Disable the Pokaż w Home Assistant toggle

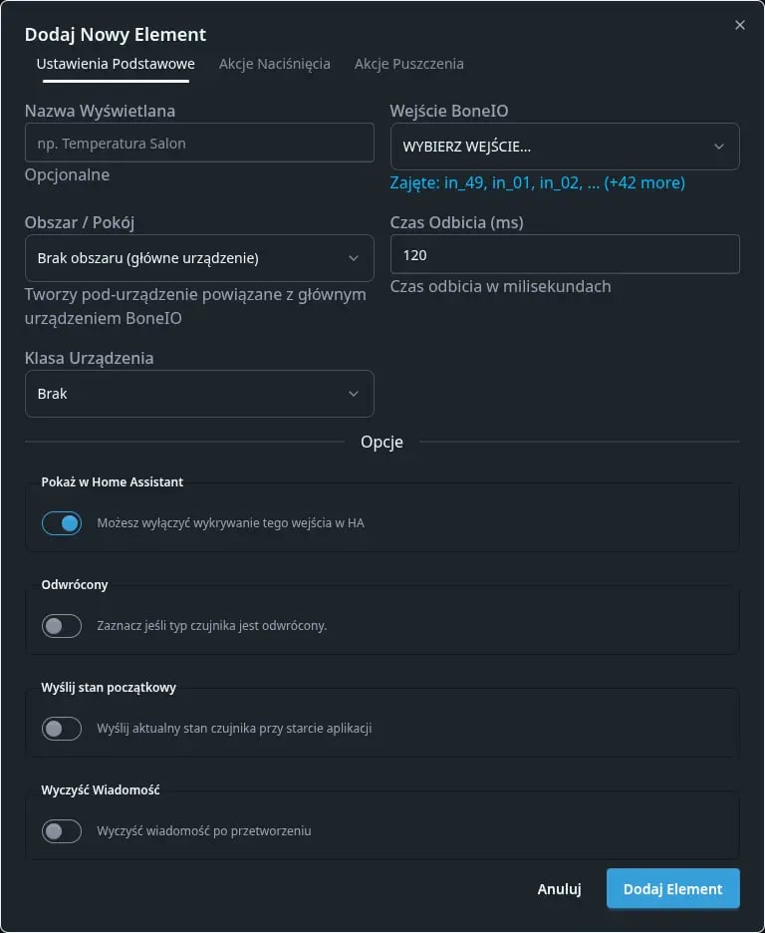point(62,522)
